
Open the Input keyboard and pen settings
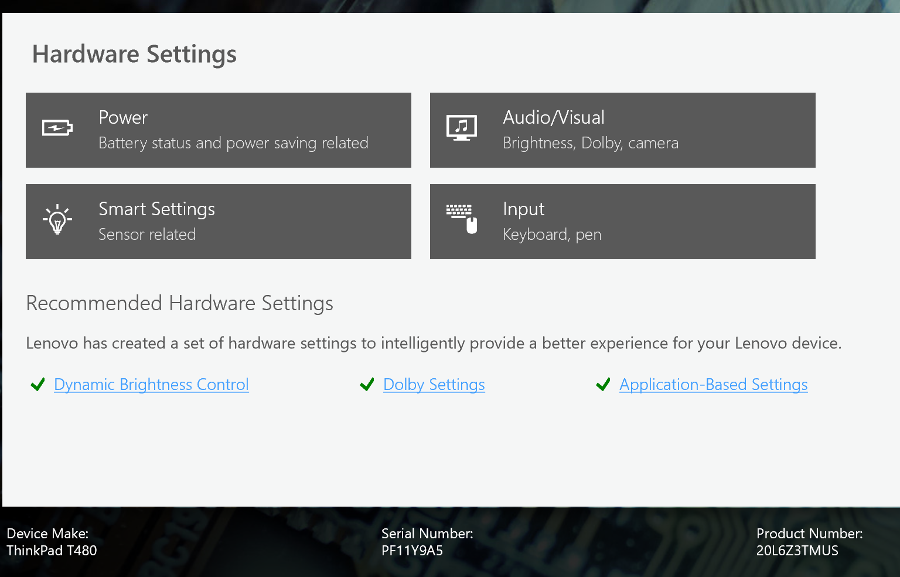(x=622, y=222)
